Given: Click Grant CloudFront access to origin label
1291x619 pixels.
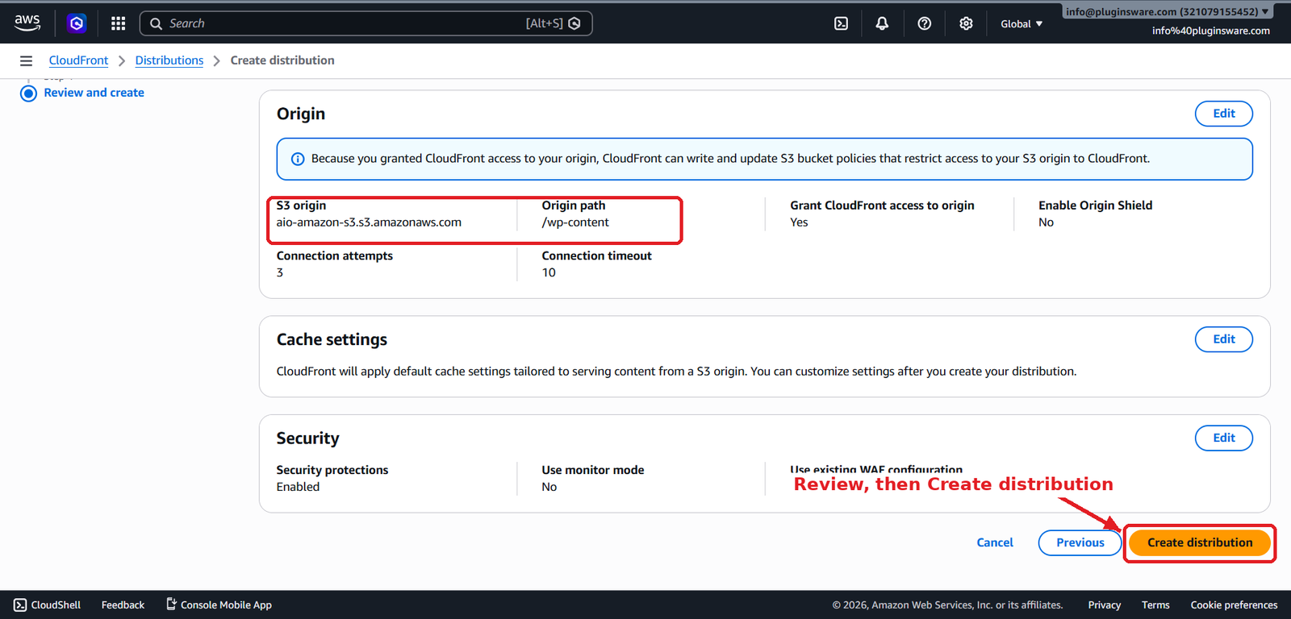Looking at the screenshot, I should pyautogui.click(x=882, y=206).
